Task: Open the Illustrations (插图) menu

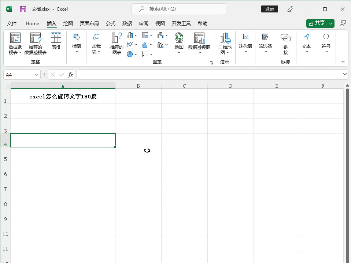Action: pos(76,44)
